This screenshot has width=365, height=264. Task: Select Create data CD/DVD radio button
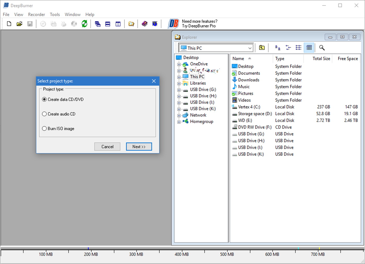click(x=44, y=99)
